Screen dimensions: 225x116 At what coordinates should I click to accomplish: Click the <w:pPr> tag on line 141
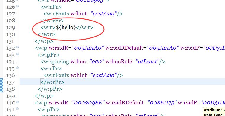49,109
